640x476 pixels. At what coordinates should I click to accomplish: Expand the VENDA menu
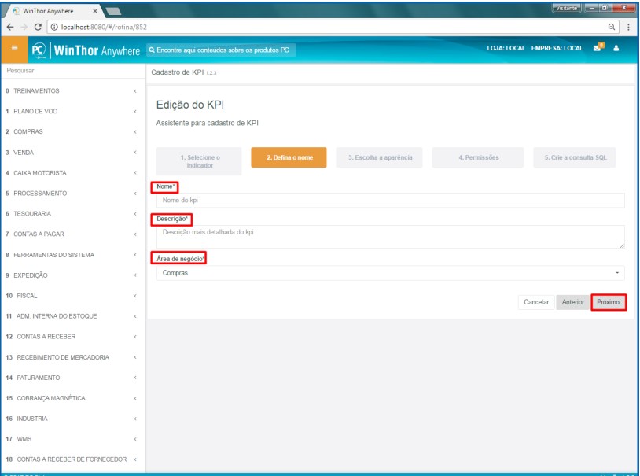coord(72,153)
